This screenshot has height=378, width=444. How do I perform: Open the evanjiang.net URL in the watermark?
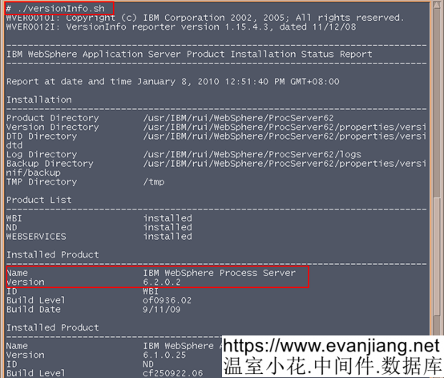tap(331, 346)
